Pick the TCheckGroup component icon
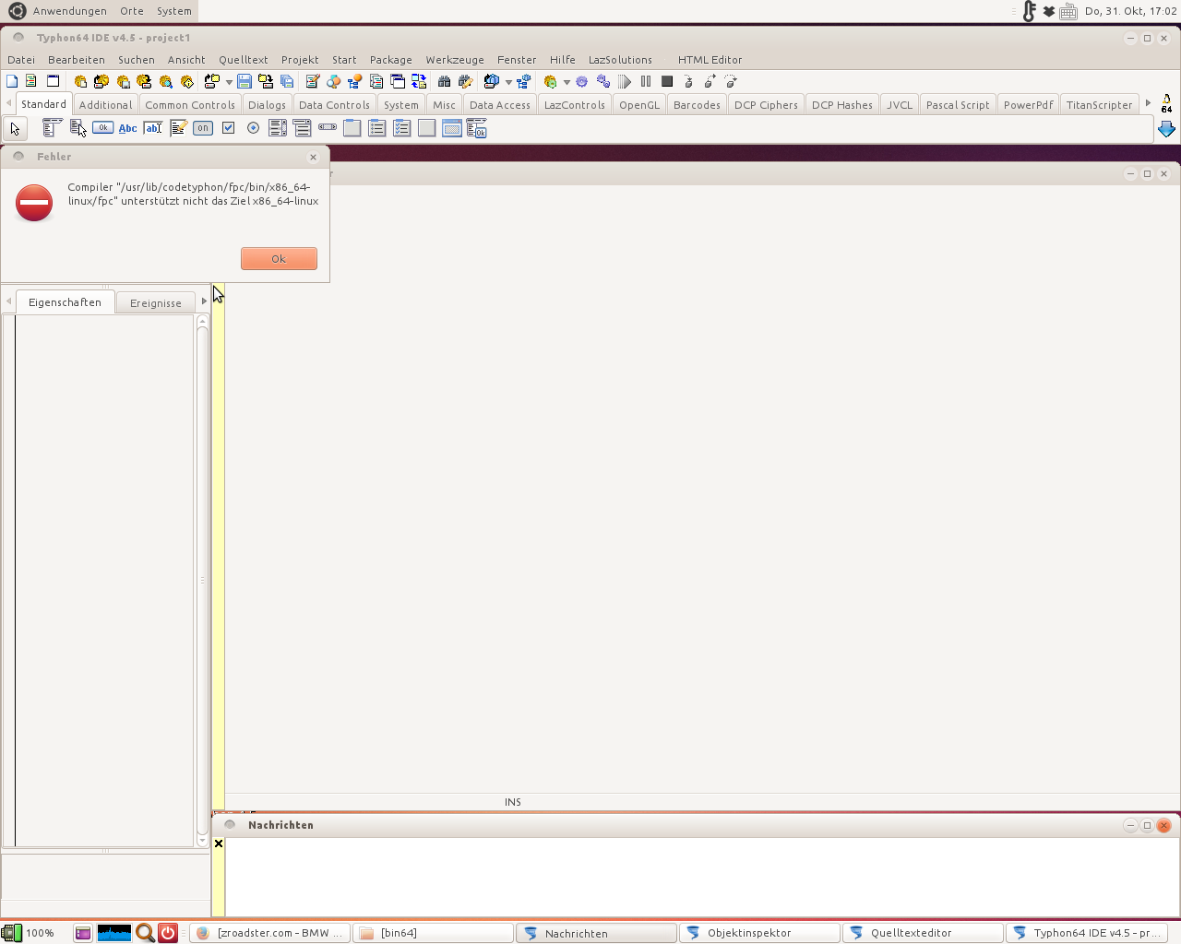Screen dimensions: 1181x944 coord(402,128)
